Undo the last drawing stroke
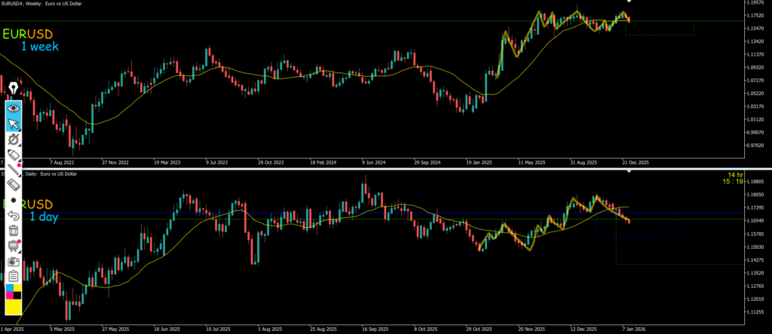This screenshot has width=772, height=334. tap(14, 216)
